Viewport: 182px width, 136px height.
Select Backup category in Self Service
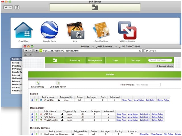[x=16, y=63]
